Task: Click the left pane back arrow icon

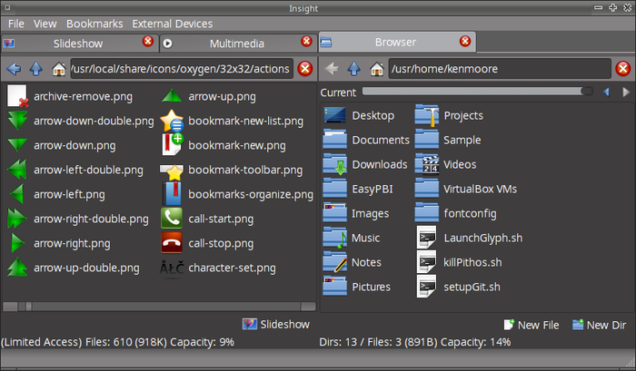Action: (x=14, y=68)
